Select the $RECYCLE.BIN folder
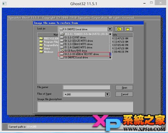Viewport: 168px width, 133px height. (x=49, y=39)
